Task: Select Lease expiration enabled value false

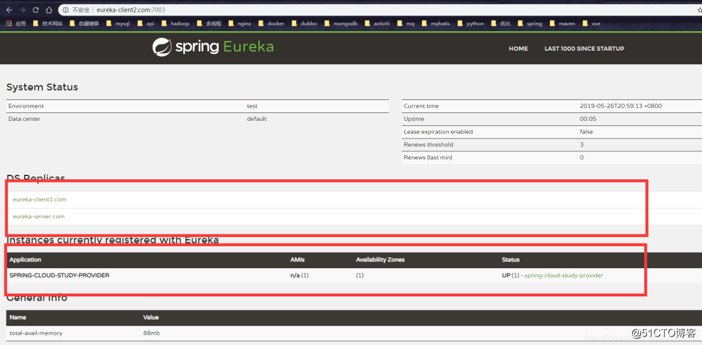Action: tap(586, 132)
